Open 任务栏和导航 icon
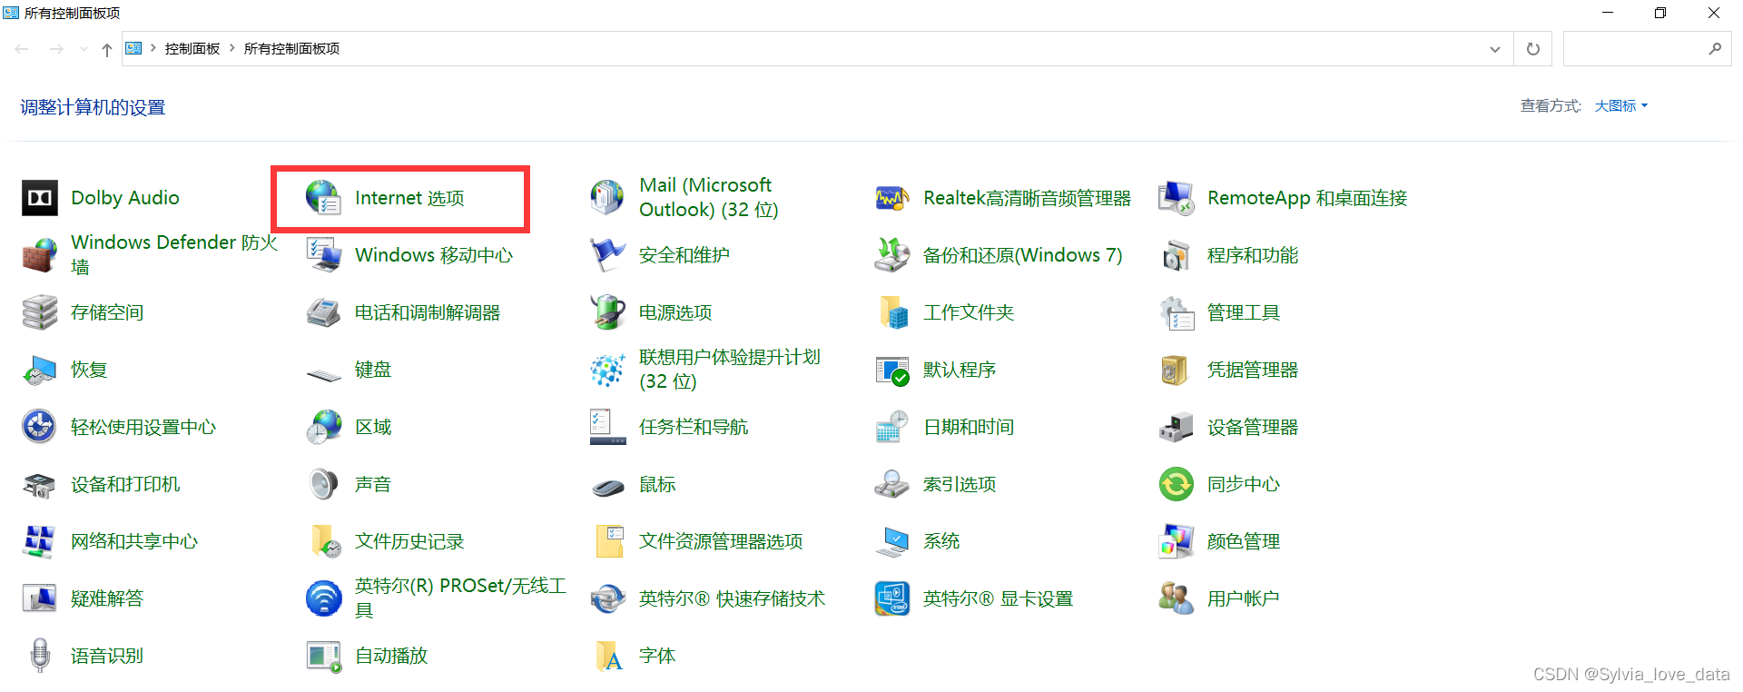The width and height of the screenshot is (1743, 692). (607, 427)
